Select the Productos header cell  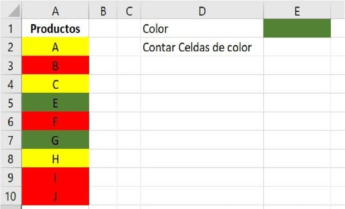(x=55, y=29)
